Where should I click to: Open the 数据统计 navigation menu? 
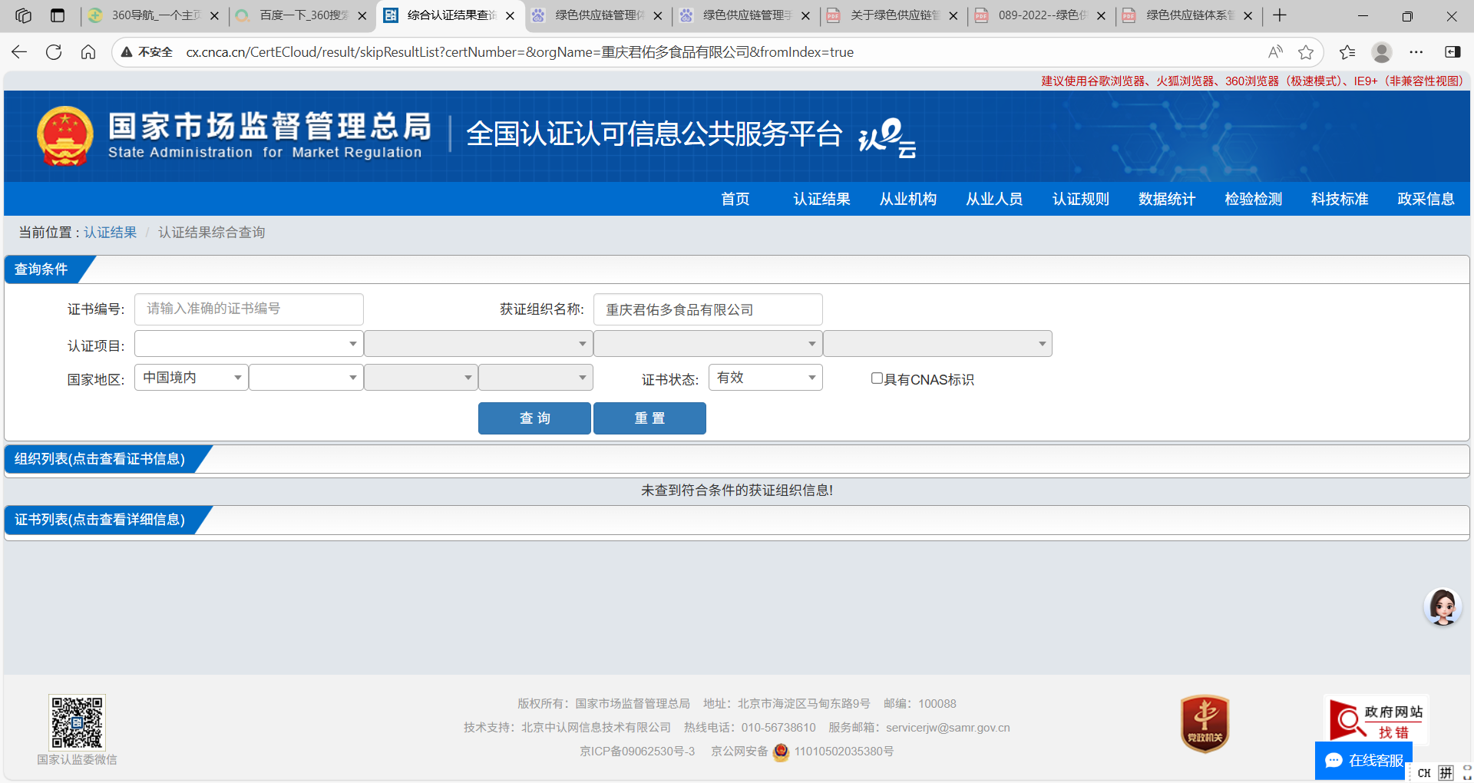[x=1167, y=200]
